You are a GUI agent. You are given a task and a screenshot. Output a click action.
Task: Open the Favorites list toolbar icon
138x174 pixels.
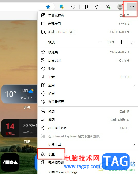point(97,7)
